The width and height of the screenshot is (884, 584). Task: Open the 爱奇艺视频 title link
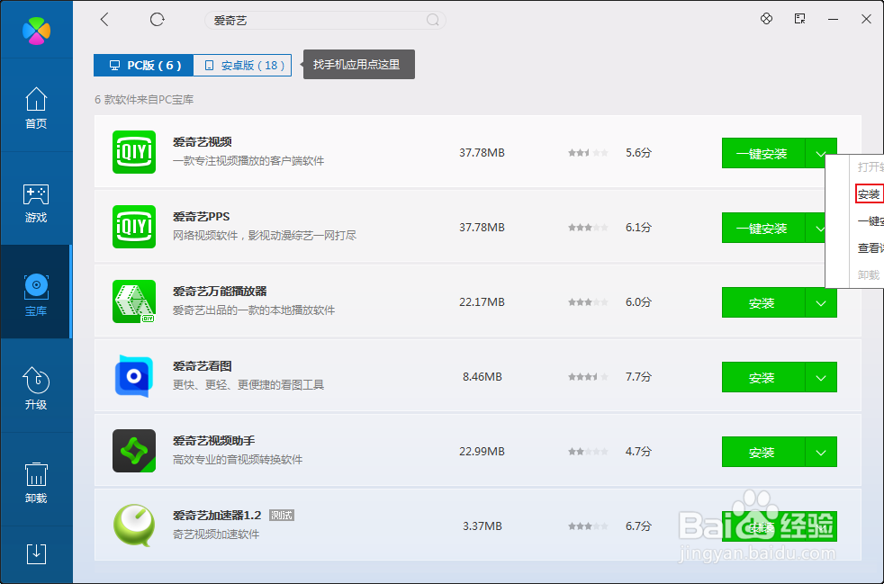point(203,141)
